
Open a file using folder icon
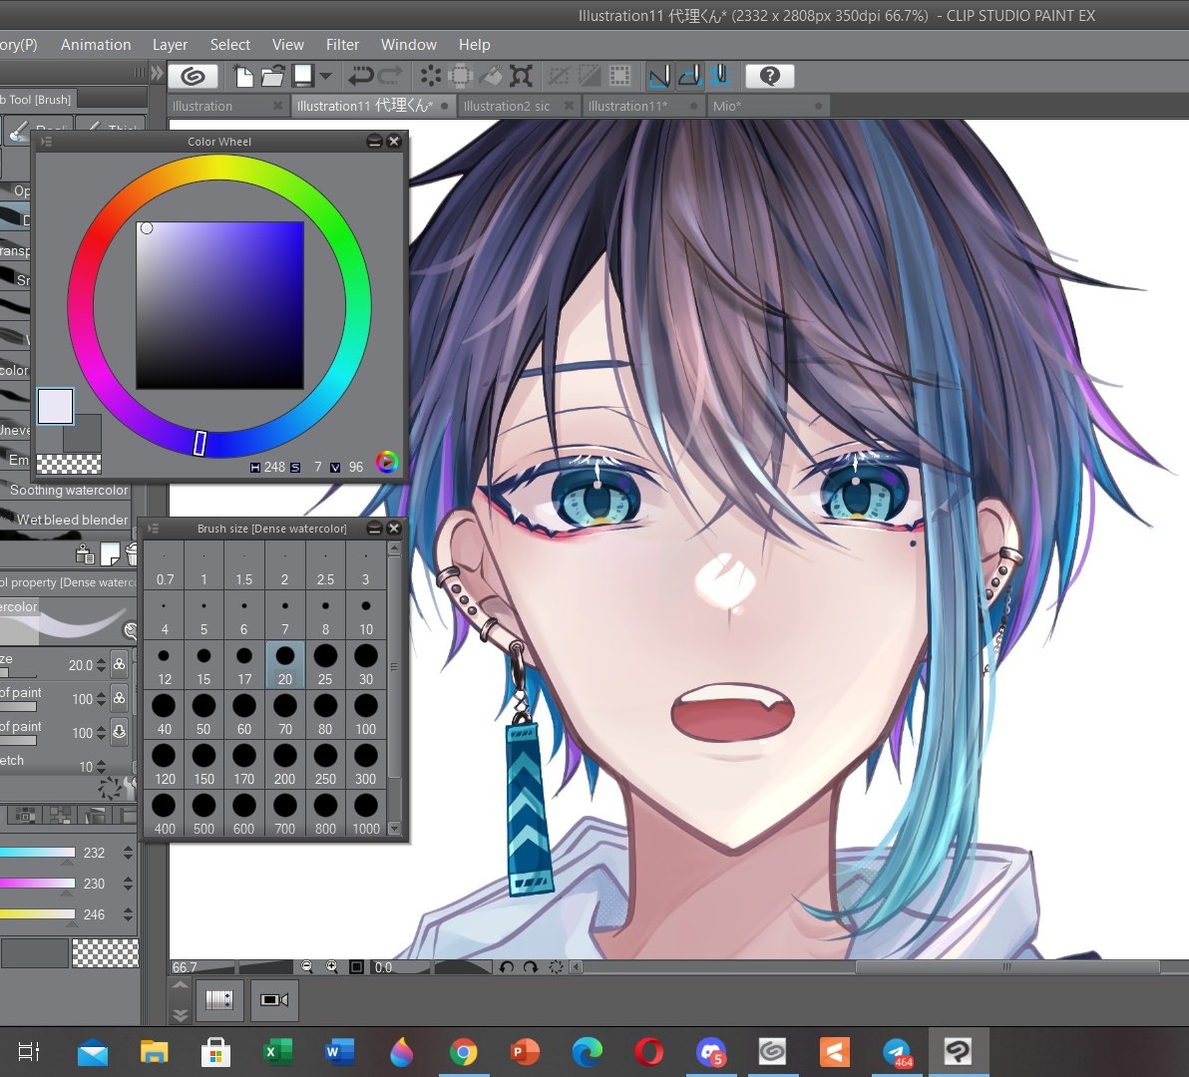(272, 76)
